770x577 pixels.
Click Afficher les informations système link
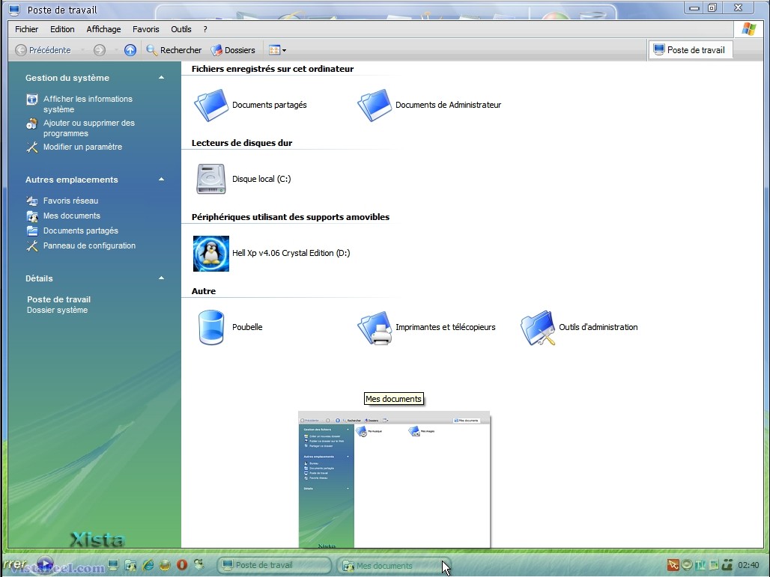pyautogui.click(x=88, y=104)
